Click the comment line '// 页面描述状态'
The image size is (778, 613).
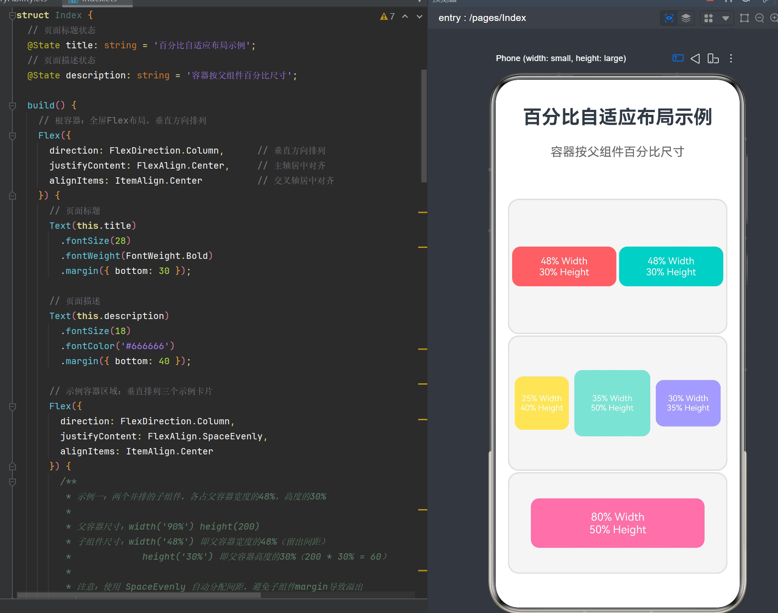tap(62, 61)
